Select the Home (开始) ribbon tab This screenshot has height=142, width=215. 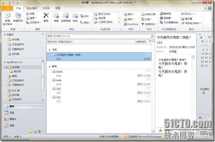tap(18, 8)
